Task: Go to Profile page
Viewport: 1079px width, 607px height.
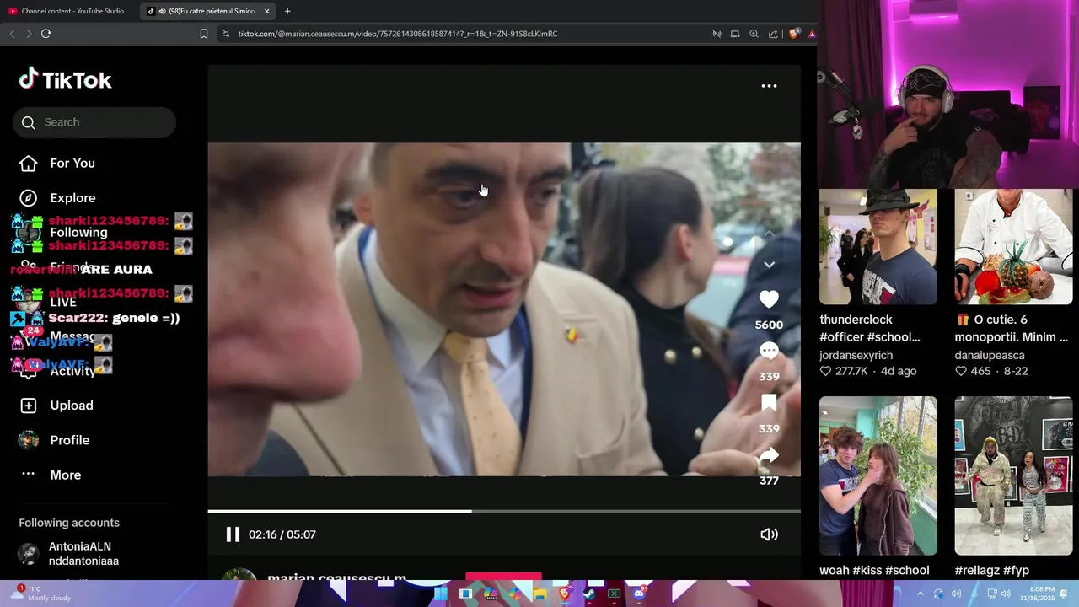Action: click(x=54, y=440)
